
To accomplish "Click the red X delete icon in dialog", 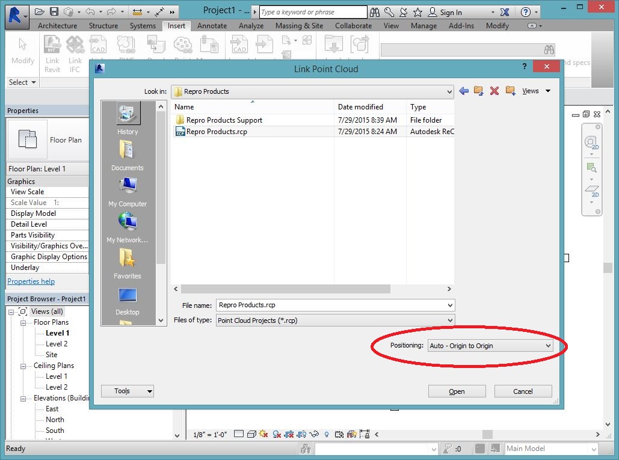I will 494,91.
